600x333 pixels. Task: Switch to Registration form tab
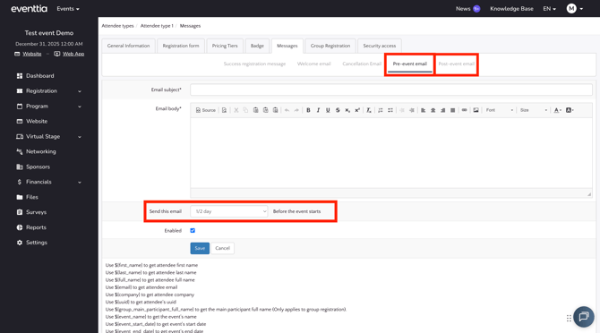point(181,46)
